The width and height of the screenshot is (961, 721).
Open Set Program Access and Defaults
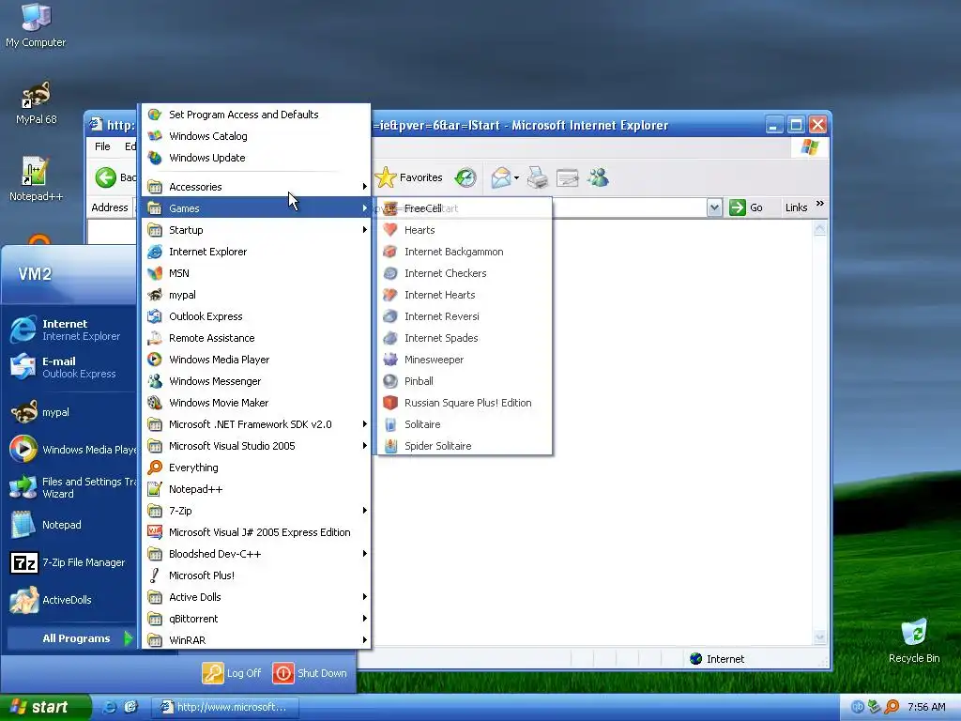[x=256, y=115]
